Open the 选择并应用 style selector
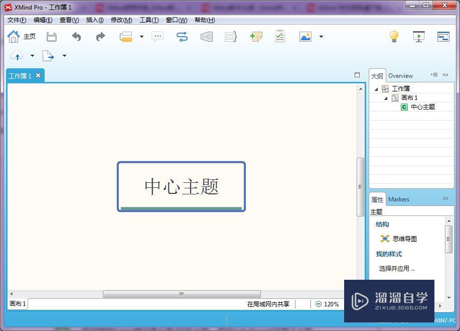Screen dimensions: 460x331 click(x=397, y=268)
